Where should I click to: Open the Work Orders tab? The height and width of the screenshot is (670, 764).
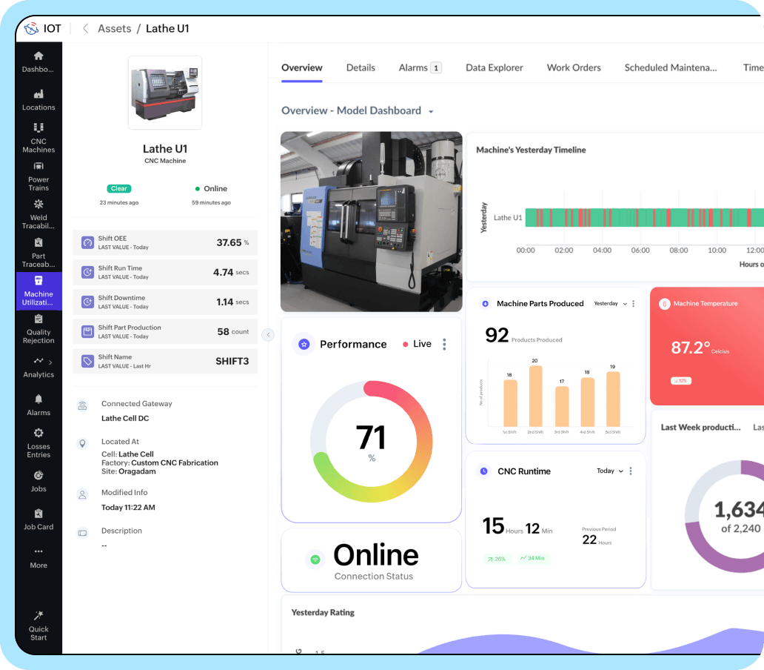(574, 67)
